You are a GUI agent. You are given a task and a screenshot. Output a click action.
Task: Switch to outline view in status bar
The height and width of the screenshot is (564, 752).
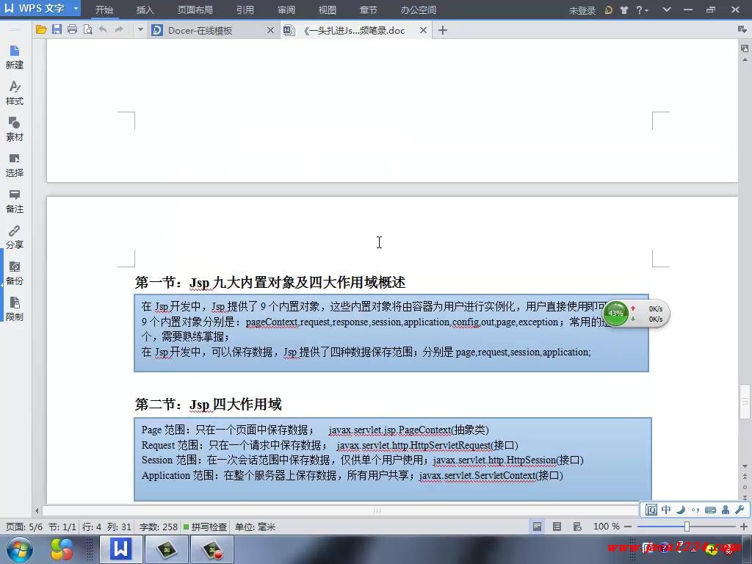(x=557, y=527)
